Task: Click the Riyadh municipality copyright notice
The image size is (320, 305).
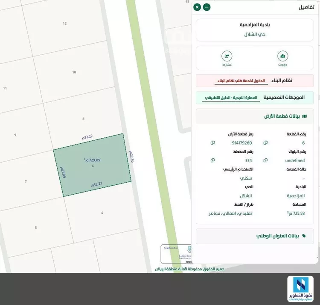Action: [189, 269]
